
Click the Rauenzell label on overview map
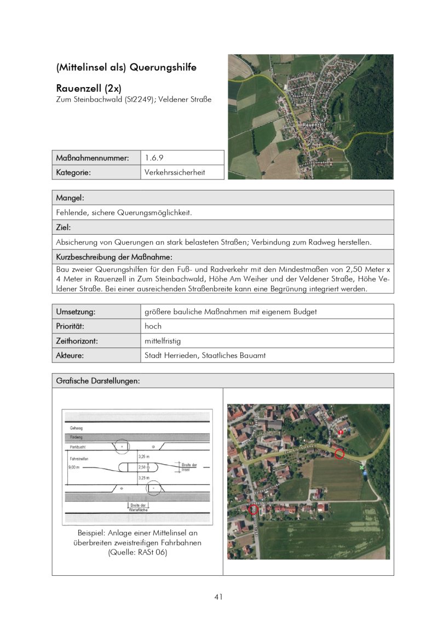pos(314,125)
